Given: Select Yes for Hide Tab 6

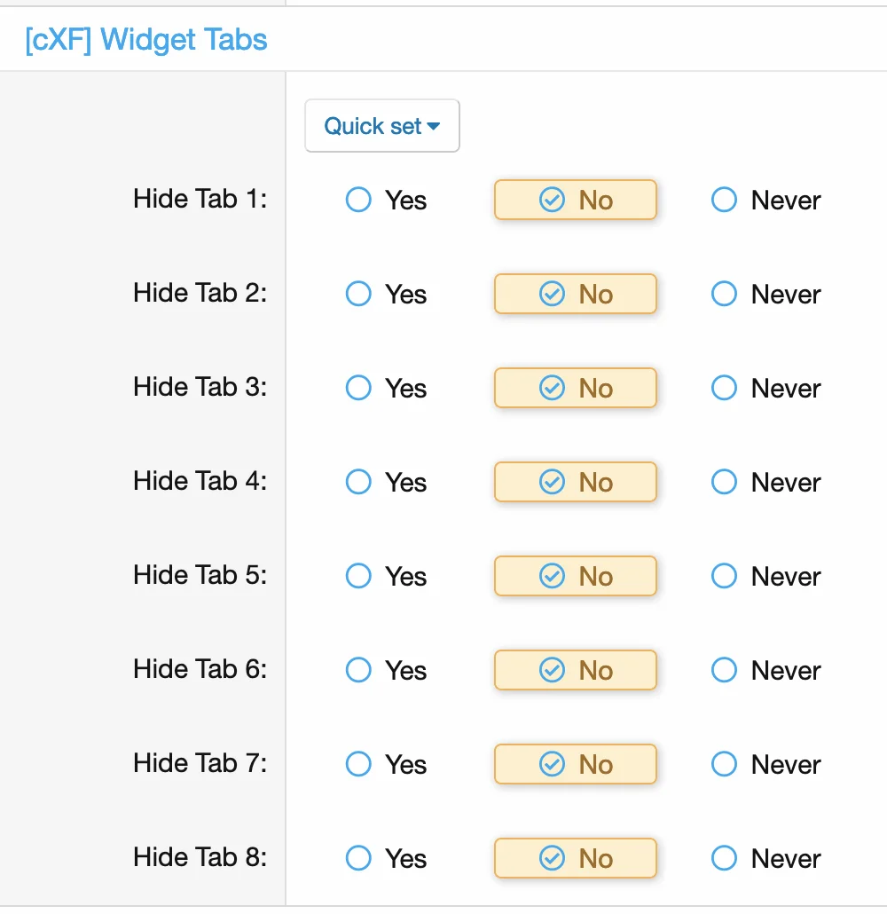Looking at the screenshot, I should click(358, 670).
